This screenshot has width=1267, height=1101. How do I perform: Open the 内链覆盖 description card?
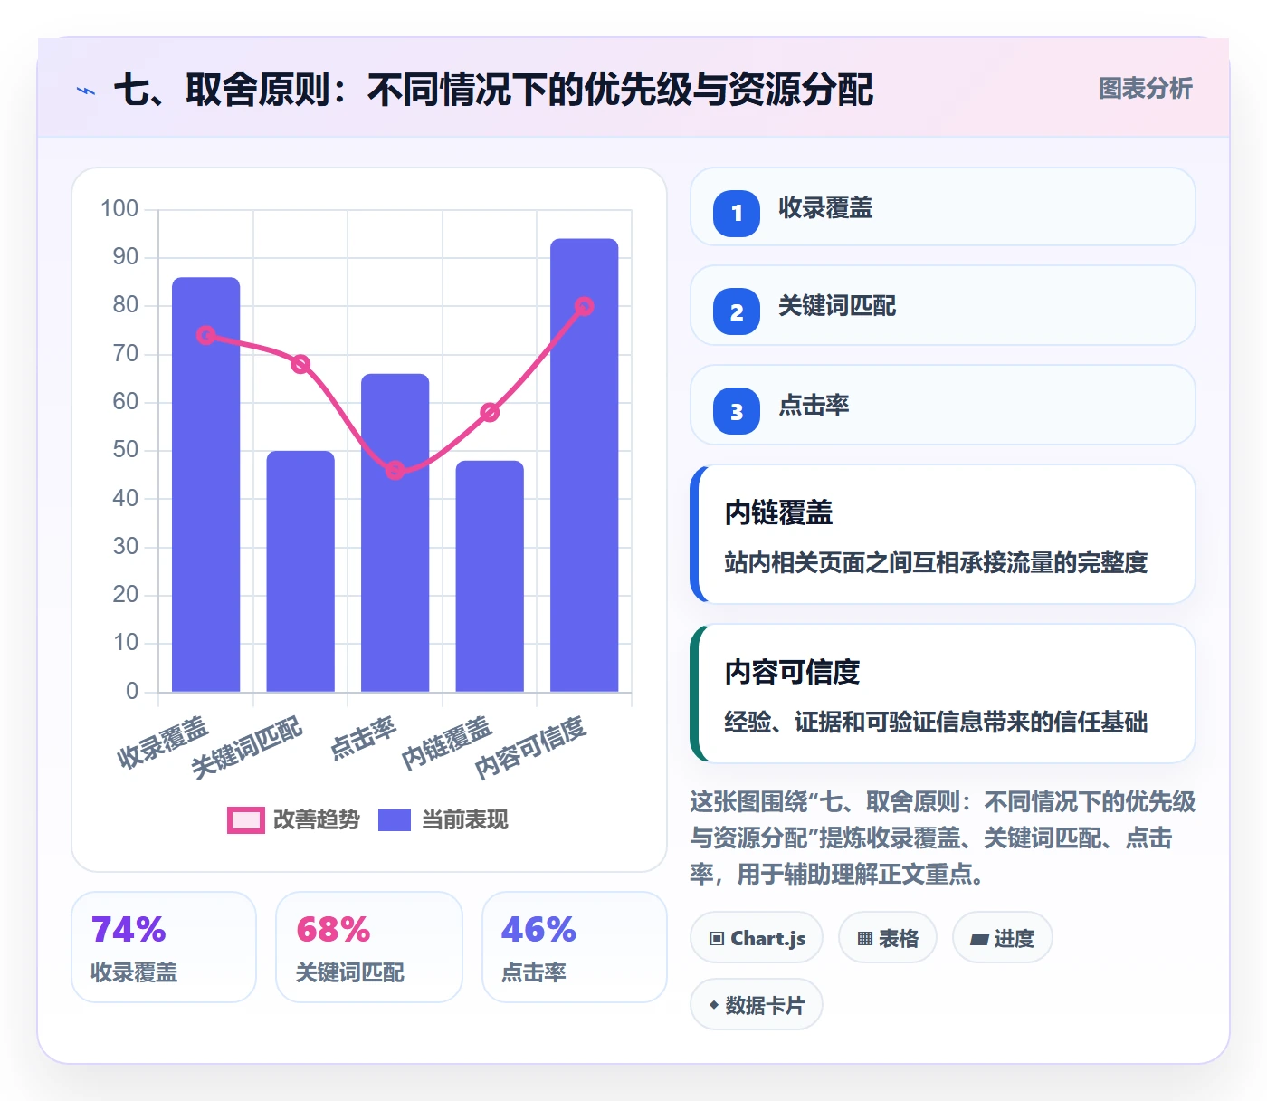click(943, 534)
